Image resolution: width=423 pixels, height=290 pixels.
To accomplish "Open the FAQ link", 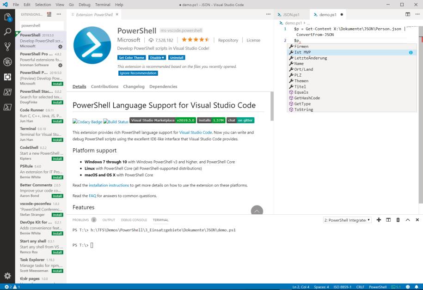I will click(x=92, y=196).
